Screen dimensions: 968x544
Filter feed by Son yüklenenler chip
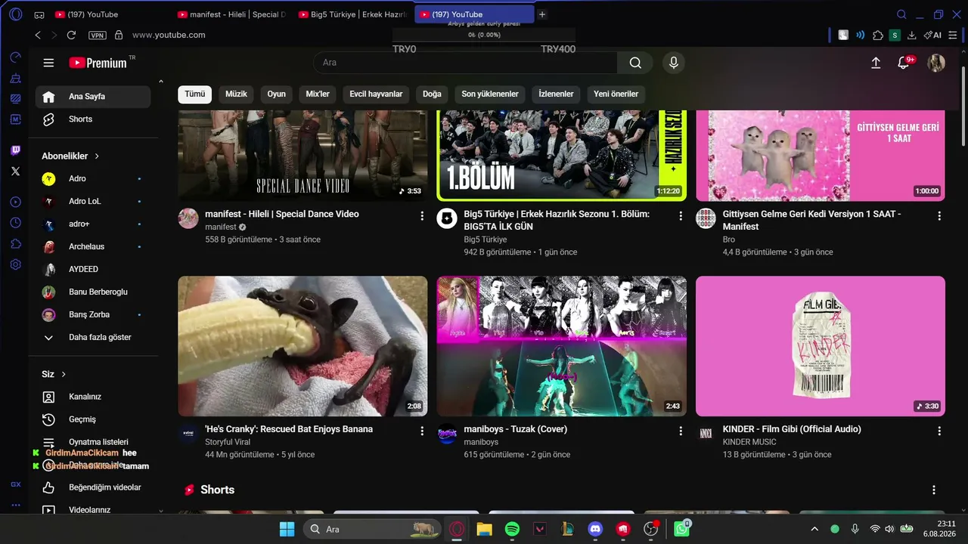click(x=490, y=94)
